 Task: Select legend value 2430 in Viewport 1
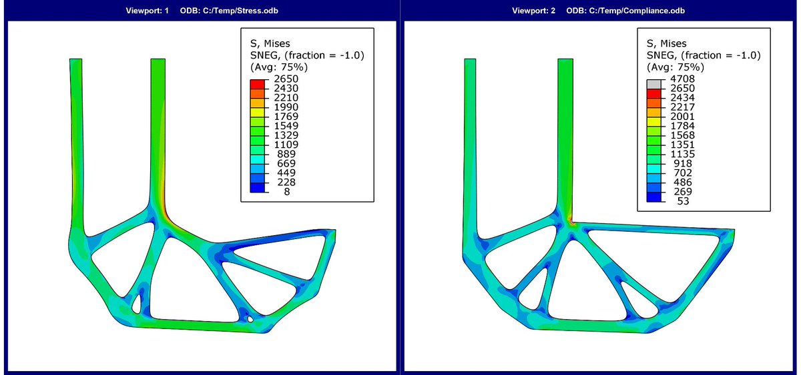tap(285, 88)
